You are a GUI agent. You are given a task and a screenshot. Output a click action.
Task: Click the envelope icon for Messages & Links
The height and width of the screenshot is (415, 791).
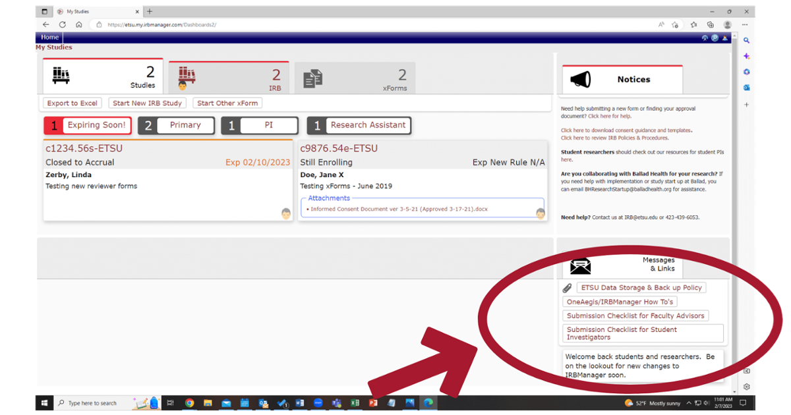(x=581, y=266)
